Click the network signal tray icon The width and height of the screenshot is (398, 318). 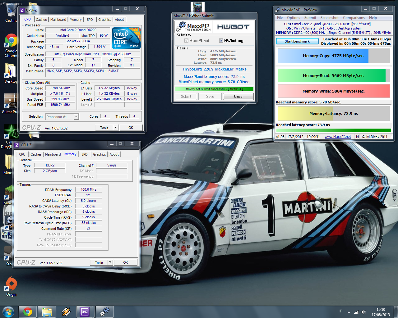click(x=356, y=312)
